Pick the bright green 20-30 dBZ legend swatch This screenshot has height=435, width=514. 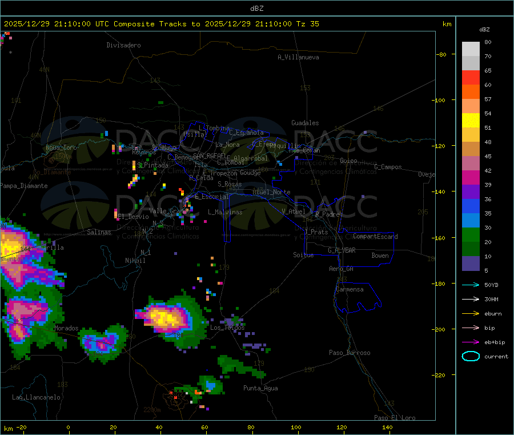(471, 235)
